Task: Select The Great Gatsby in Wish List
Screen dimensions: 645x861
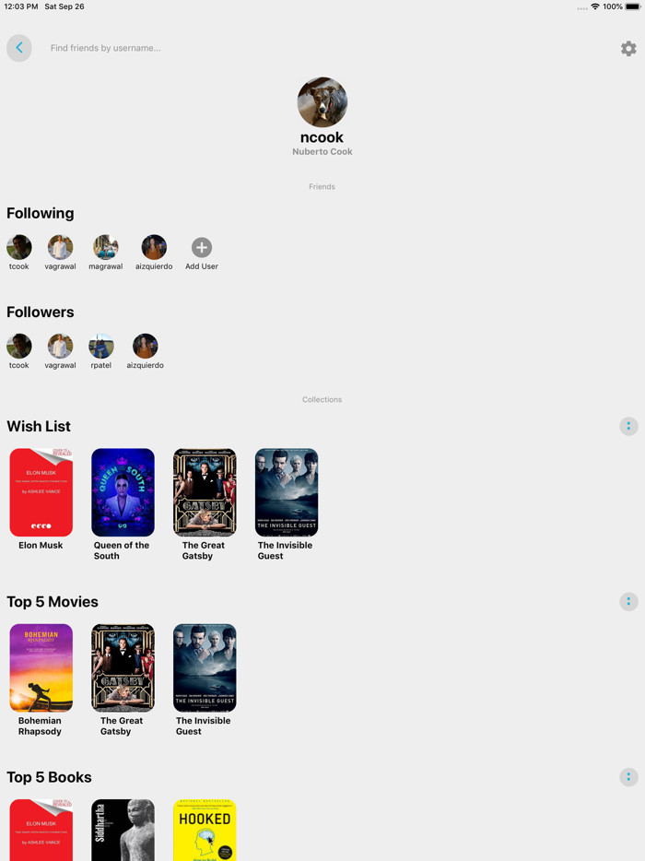Action: point(205,492)
